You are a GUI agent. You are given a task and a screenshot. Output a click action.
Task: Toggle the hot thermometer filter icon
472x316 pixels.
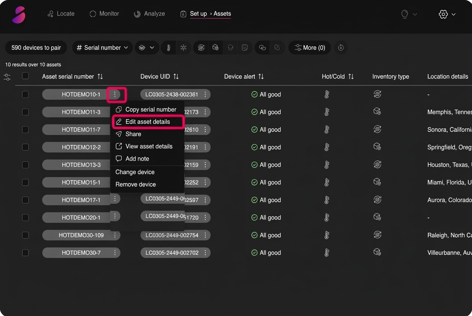[x=168, y=48]
